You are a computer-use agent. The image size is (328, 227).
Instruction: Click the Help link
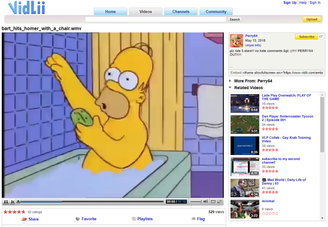pyautogui.click(x=303, y=2)
